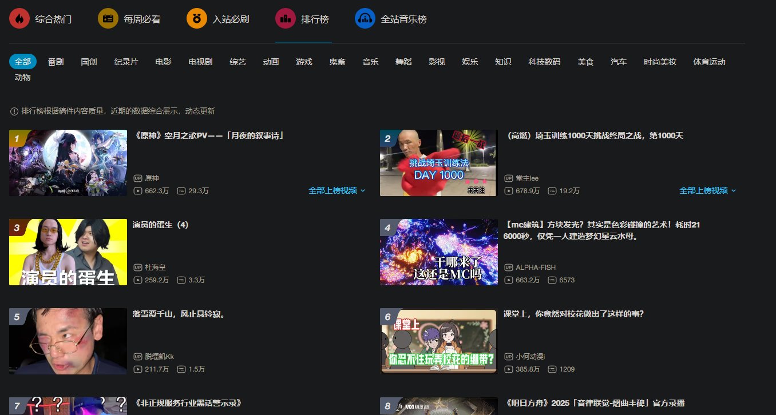Expand 全部上榜视频 for 堂主lee's video
Viewport: 776px width, 415px height.
coord(708,190)
